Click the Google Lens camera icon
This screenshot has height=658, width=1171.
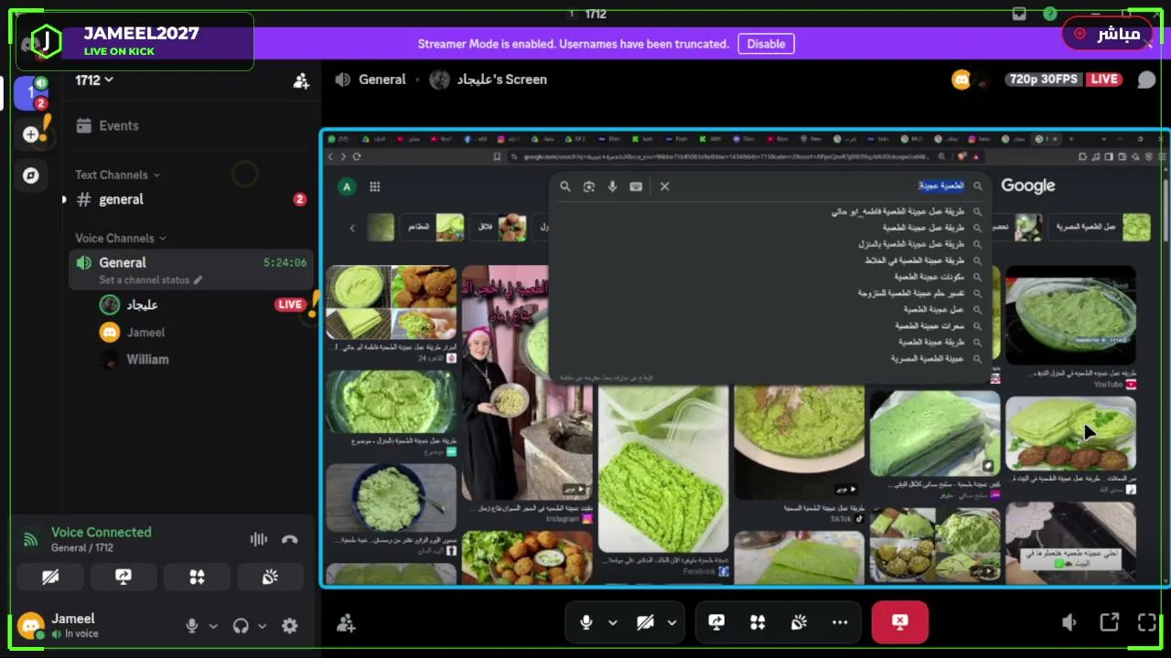point(589,186)
